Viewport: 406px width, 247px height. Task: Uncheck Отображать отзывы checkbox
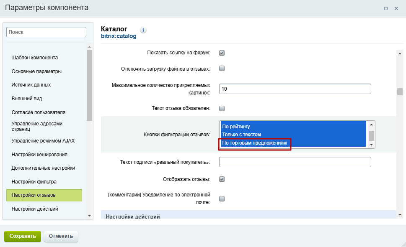point(222,179)
